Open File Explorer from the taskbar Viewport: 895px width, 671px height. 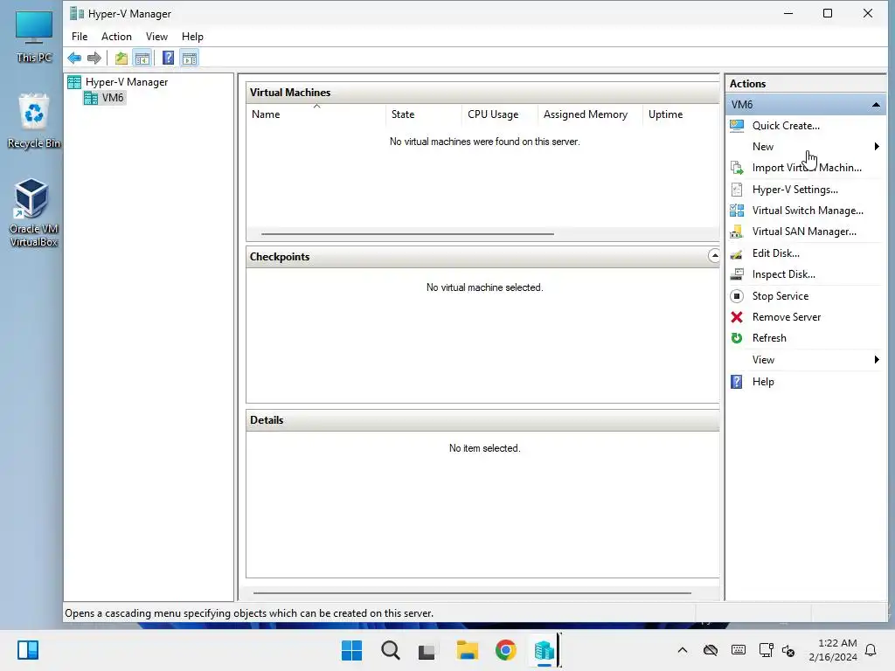click(x=467, y=650)
